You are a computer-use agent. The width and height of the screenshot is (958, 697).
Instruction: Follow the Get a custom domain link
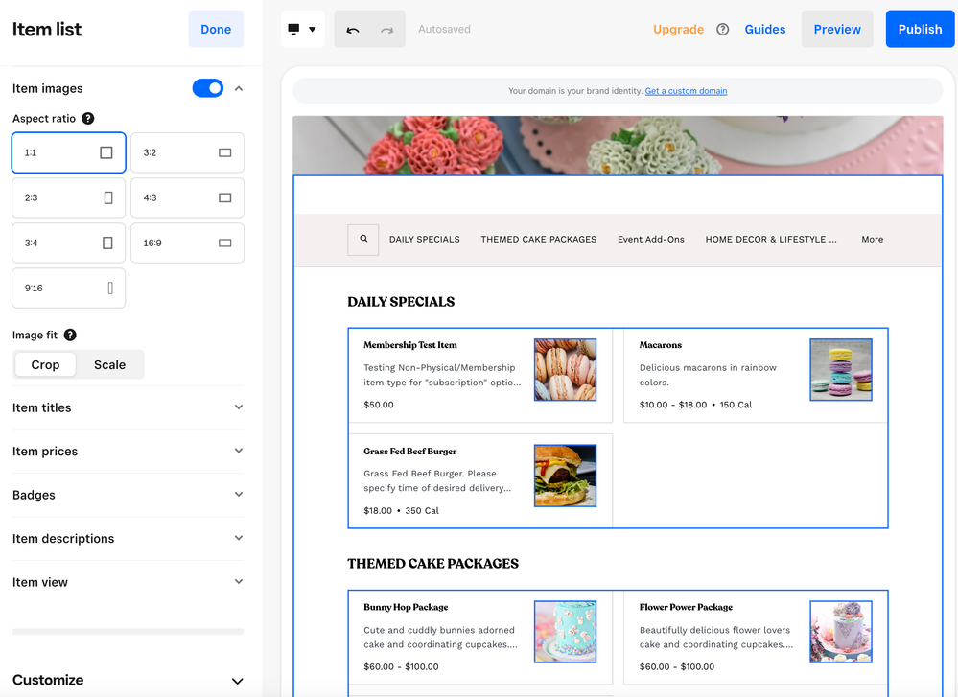click(x=686, y=91)
